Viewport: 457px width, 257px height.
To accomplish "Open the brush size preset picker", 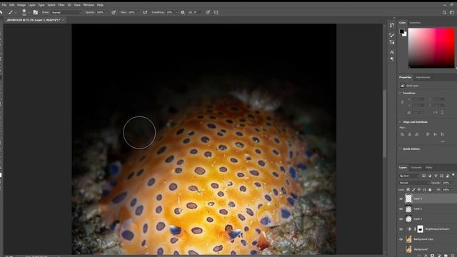I will (24, 12).
